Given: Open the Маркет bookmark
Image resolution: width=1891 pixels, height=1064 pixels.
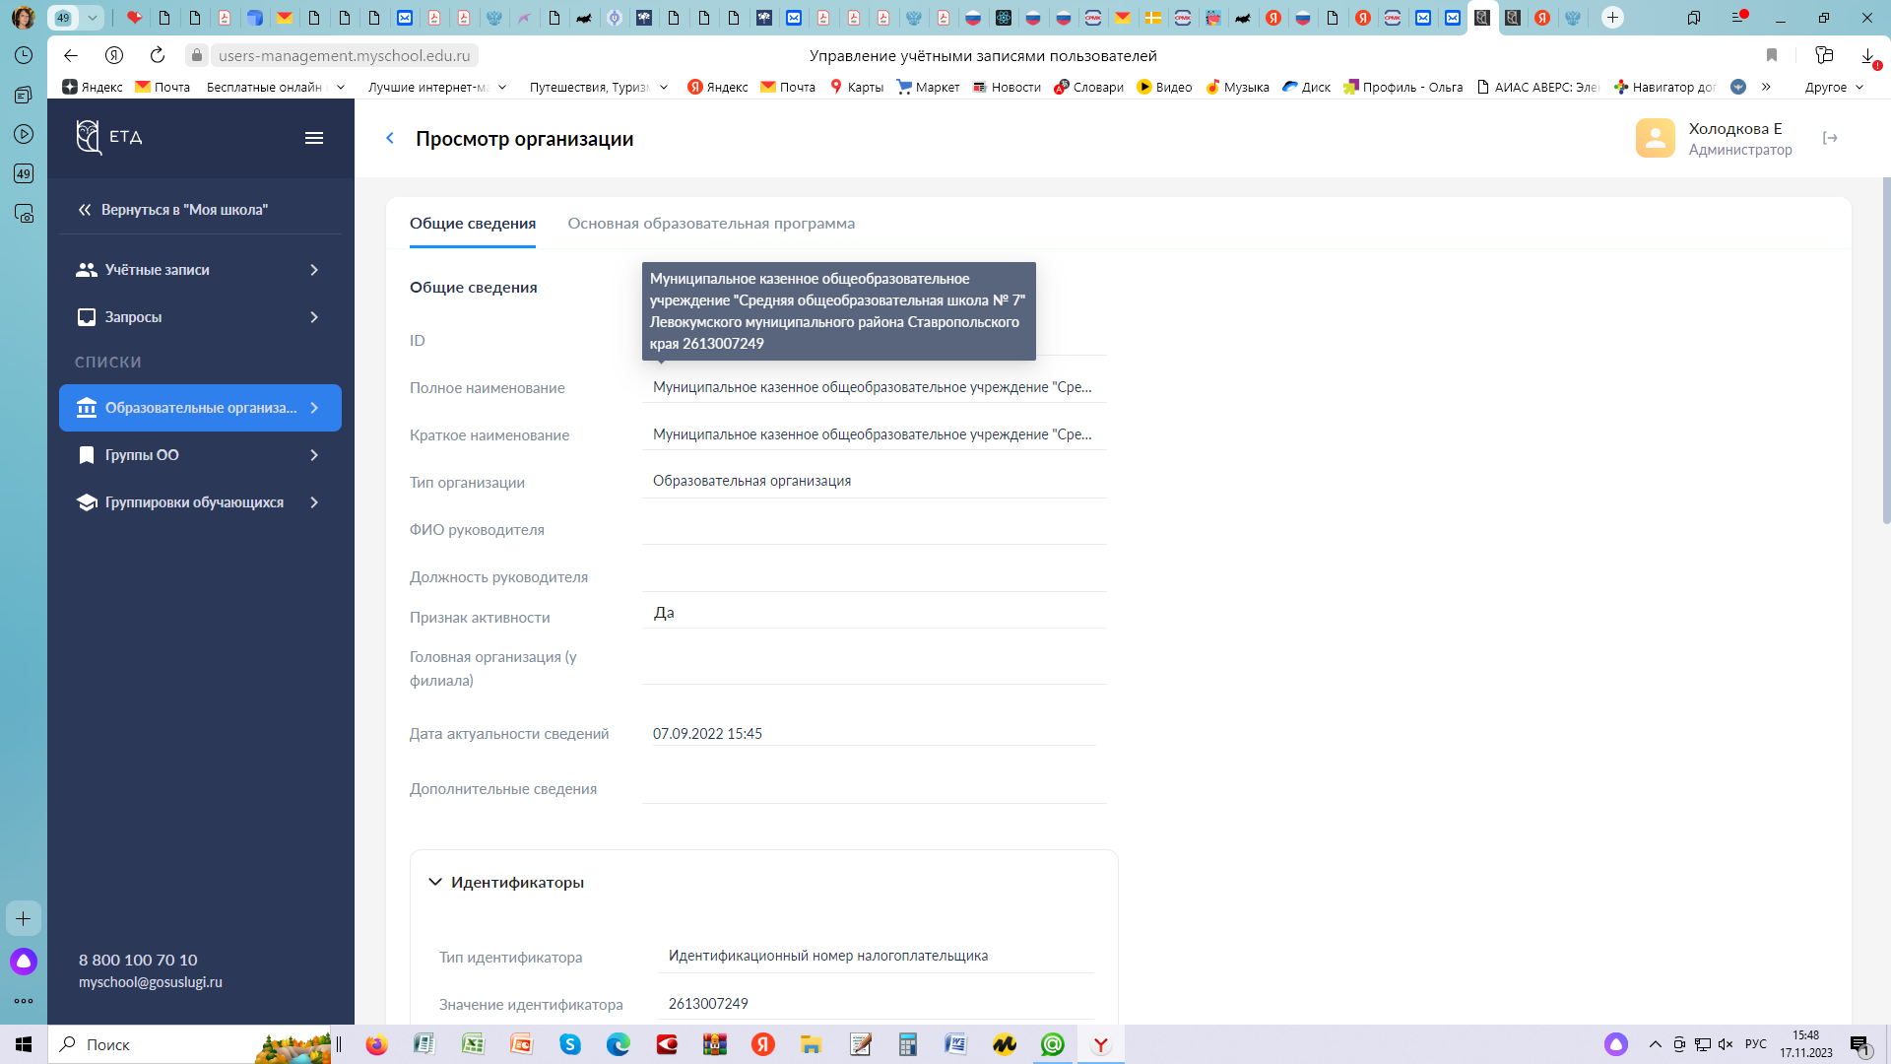Looking at the screenshot, I should tap(928, 87).
